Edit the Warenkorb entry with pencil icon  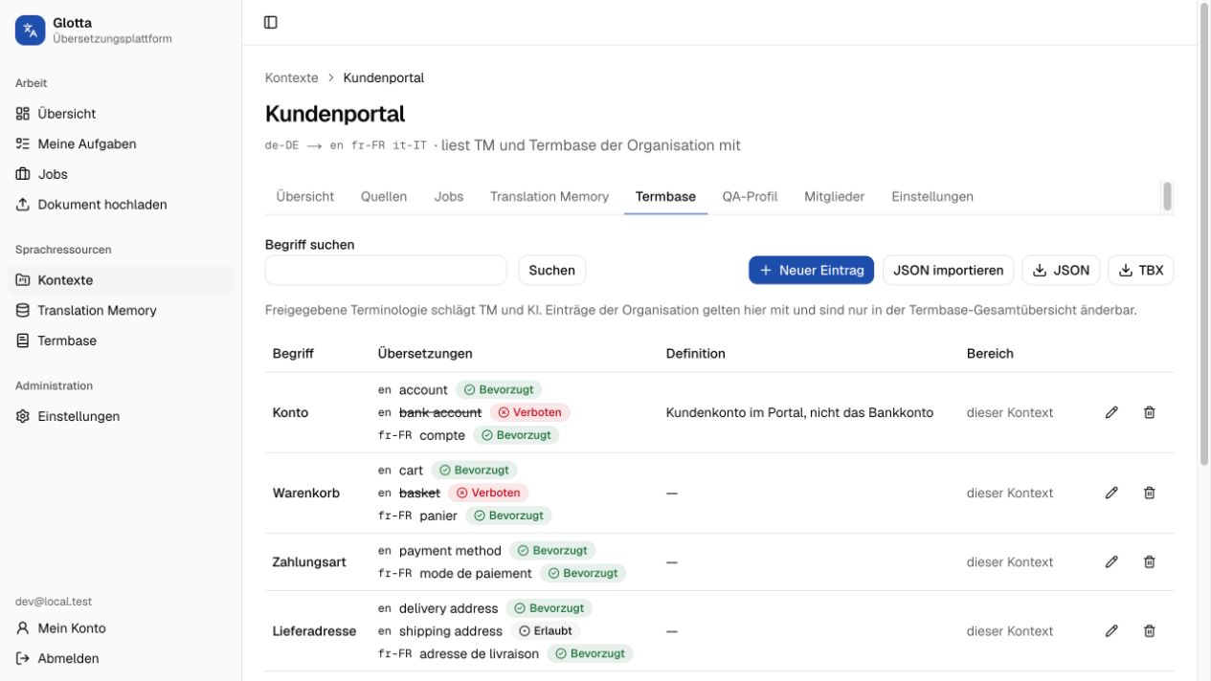point(1111,493)
